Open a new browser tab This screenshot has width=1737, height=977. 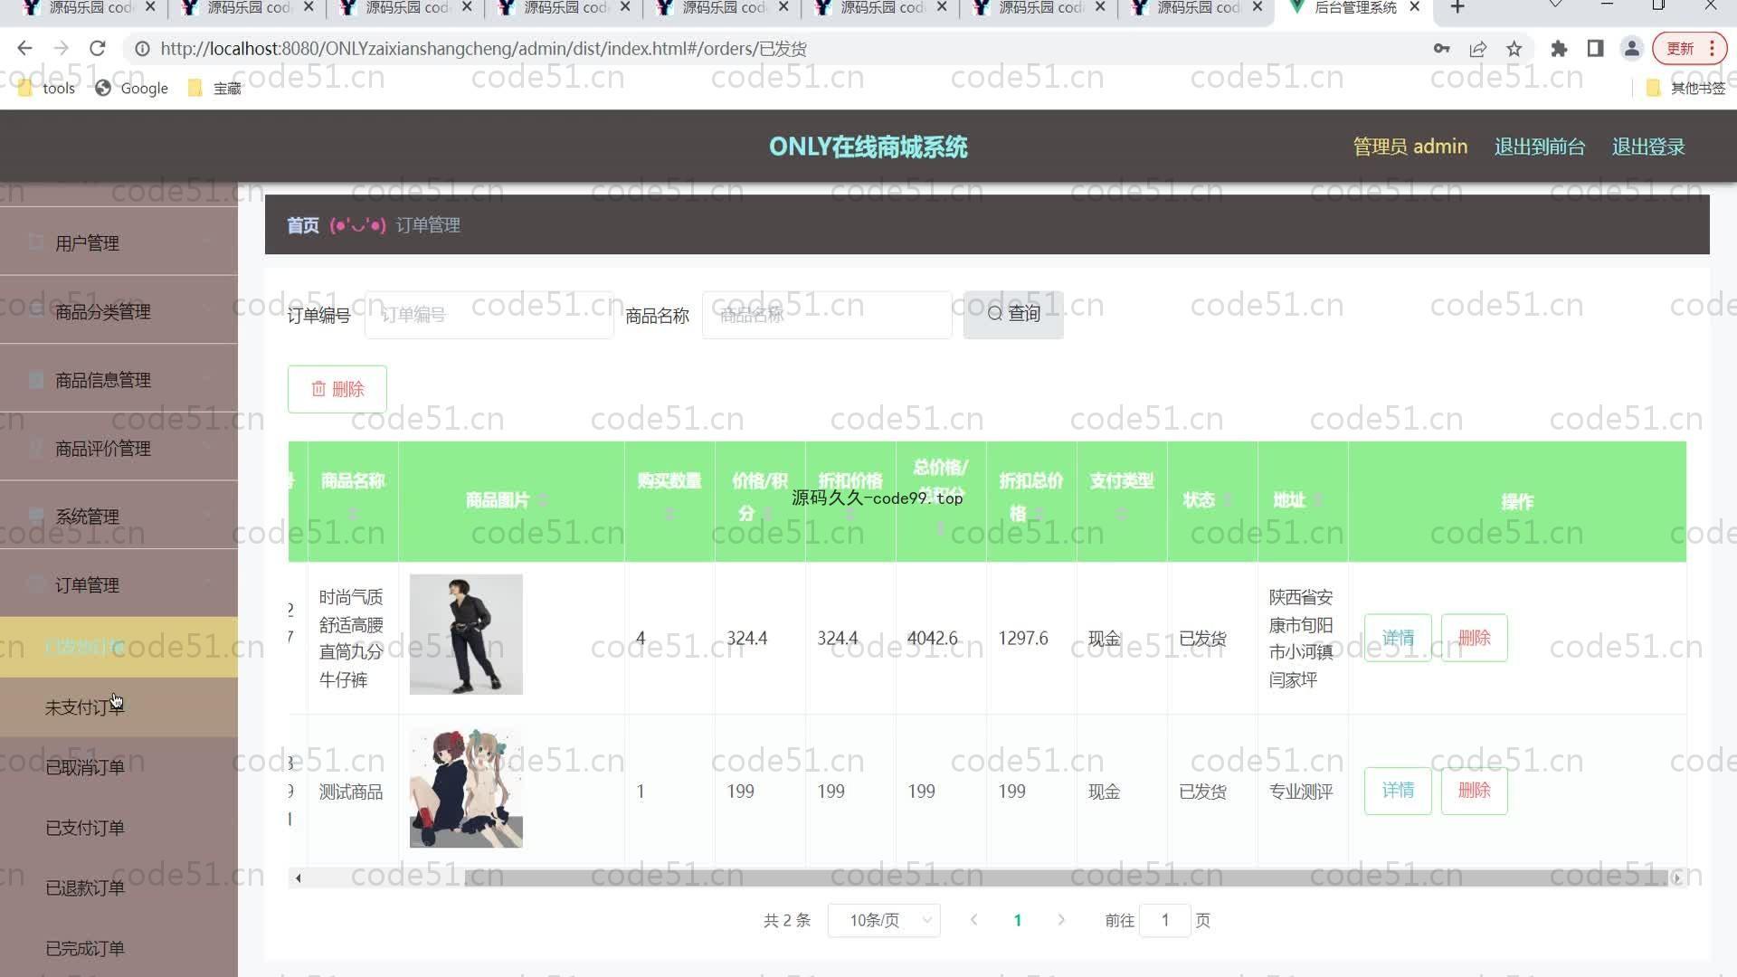(x=1457, y=8)
